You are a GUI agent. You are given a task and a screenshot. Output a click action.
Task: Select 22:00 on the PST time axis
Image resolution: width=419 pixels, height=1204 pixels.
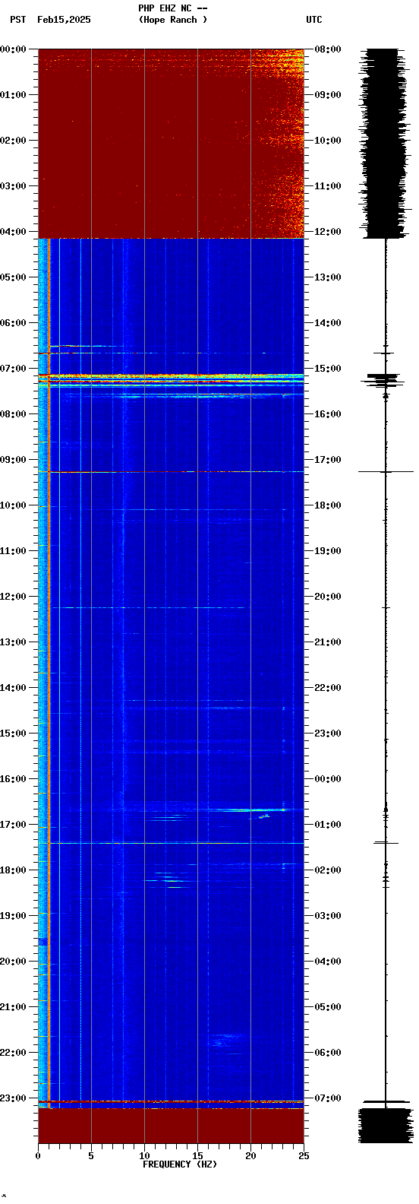click(13, 1052)
